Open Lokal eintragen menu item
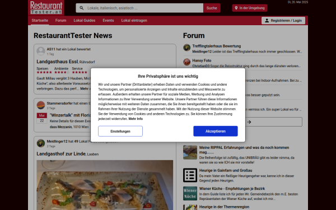This screenshot has height=210, width=336. point(134,21)
